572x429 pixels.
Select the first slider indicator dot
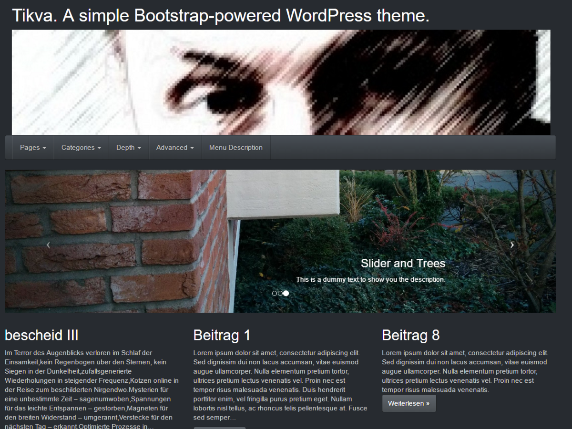click(274, 293)
